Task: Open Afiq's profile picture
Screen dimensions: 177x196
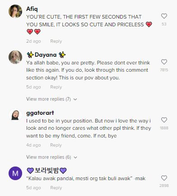Action: coord(15,11)
